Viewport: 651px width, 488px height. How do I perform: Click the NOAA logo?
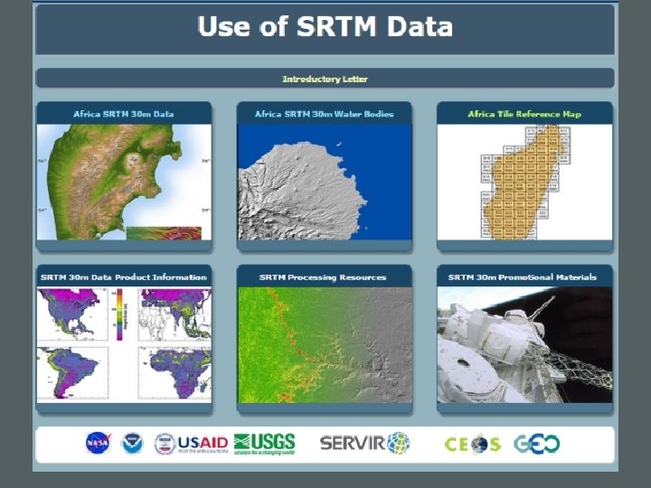tap(132, 443)
